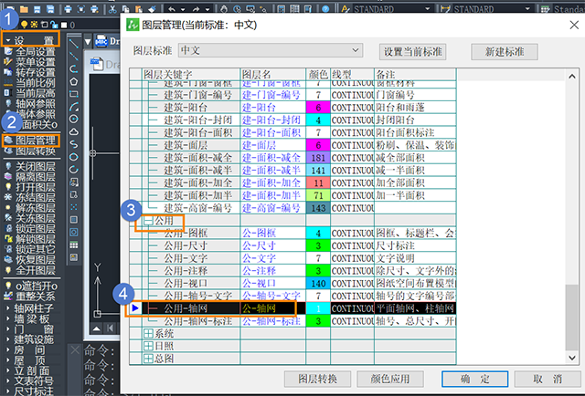The image size is (585, 396).
Task: Click the 图层转换 button in dialog
Action: (x=317, y=379)
